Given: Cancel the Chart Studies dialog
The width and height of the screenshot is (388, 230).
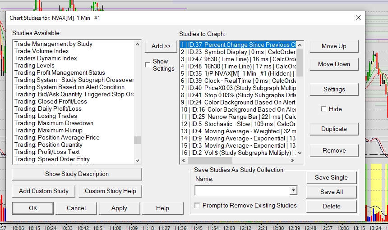Looking at the screenshot, I should point(76,208).
